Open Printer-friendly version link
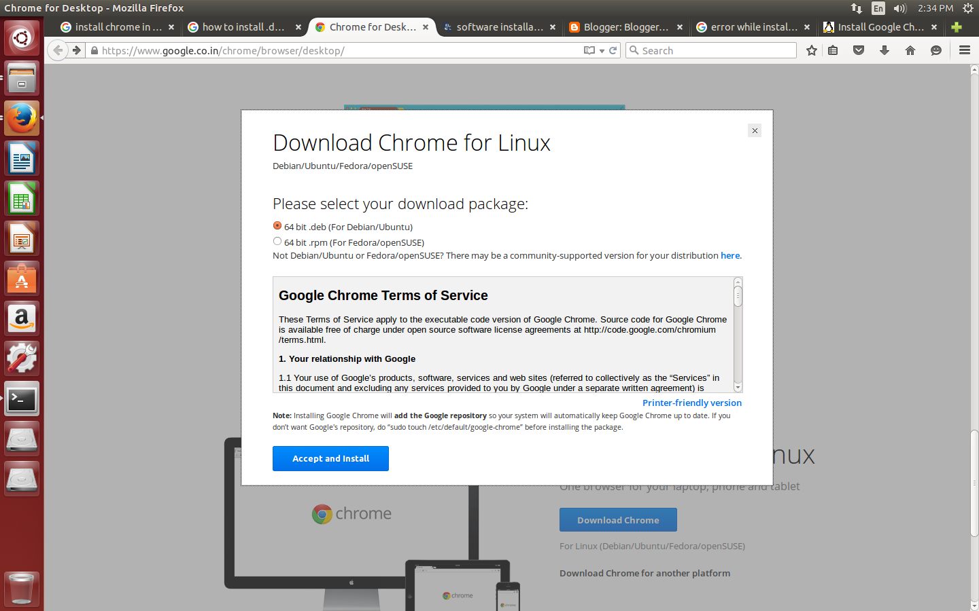Viewport: 979px width, 611px height. pyautogui.click(x=692, y=403)
